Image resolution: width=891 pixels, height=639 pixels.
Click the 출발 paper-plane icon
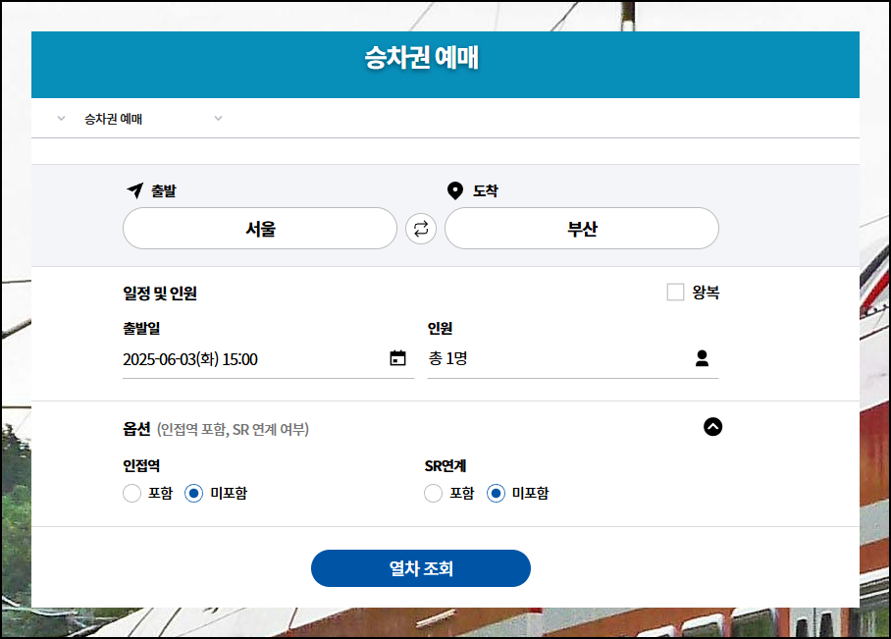[x=135, y=190]
